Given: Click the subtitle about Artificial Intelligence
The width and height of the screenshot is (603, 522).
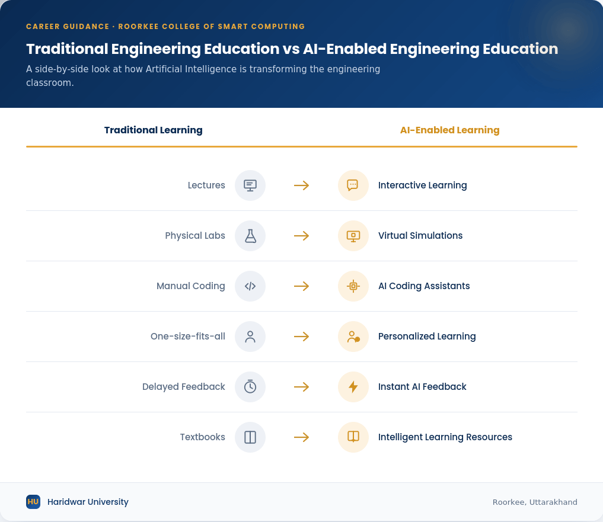Looking at the screenshot, I should point(203,76).
